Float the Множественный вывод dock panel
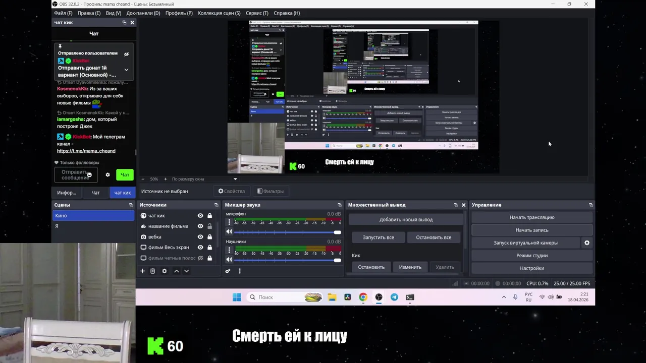The width and height of the screenshot is (646, 363). click(455, 205)
